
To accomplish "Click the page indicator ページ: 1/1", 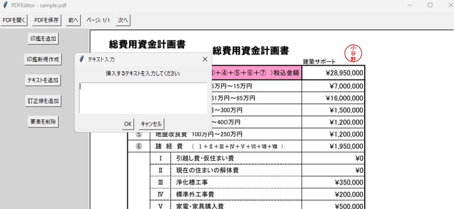I will click(x=98, y=20).
